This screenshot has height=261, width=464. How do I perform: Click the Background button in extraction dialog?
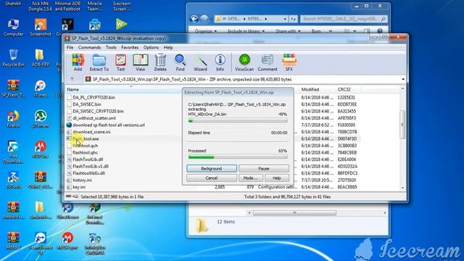click(x=212, y=168)
